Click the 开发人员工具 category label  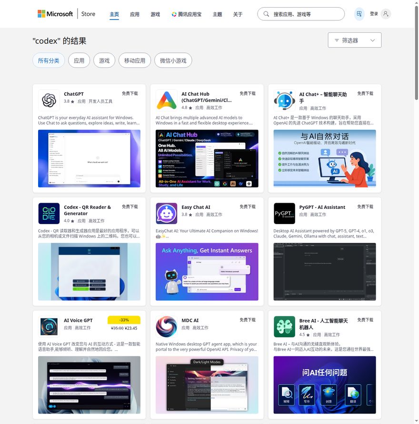coord(100,101)
